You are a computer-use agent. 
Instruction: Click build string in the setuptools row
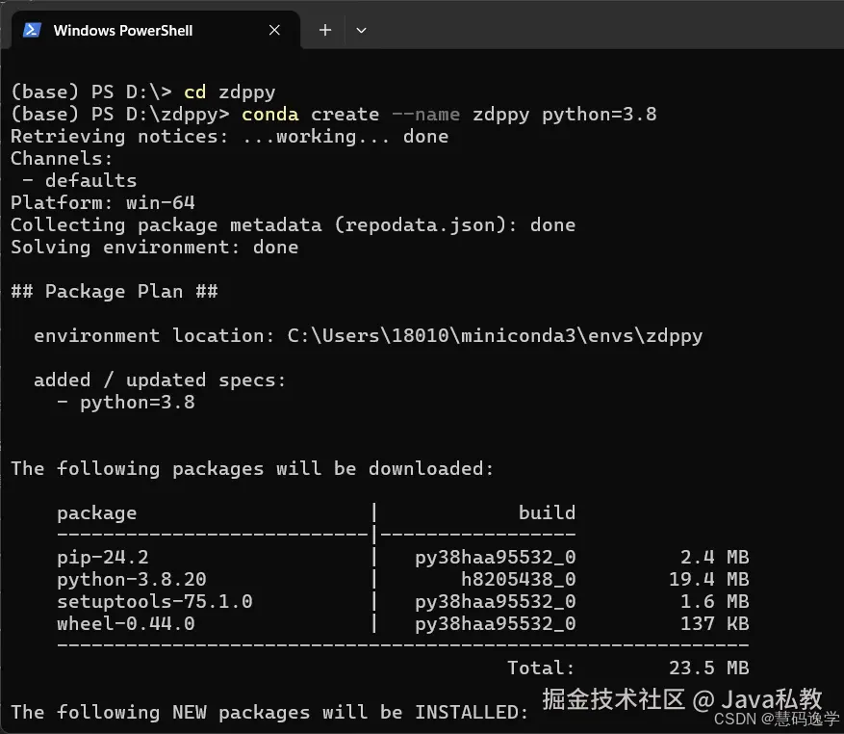tap(496, 601)
